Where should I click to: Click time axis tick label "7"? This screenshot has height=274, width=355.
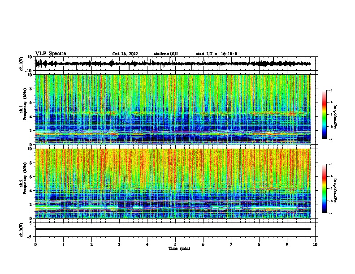coord(231,244)
